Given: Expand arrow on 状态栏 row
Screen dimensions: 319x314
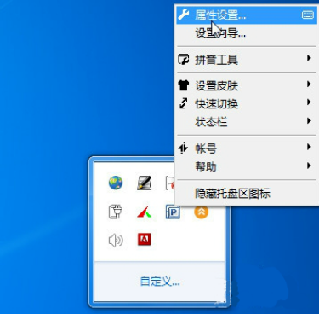Looking at the screenshot, I should (x=309, y=120).
